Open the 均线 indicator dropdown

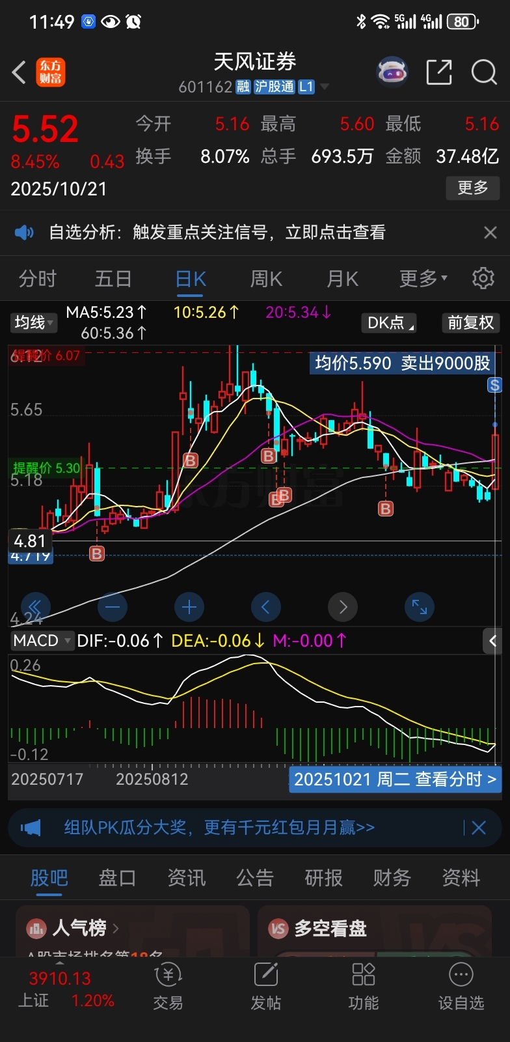[34, 322]
